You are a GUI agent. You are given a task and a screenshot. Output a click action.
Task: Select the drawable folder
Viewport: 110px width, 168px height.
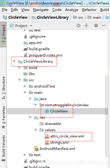[53, 124]
